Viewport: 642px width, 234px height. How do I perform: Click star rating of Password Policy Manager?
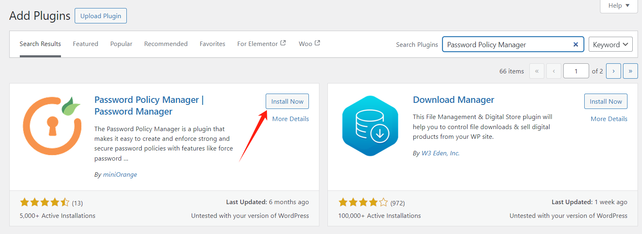[45, 203]
